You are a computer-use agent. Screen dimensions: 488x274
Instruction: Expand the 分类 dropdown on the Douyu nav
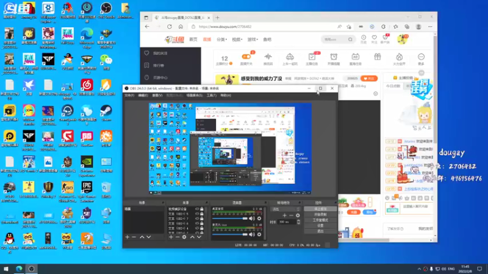click(222, 40)
